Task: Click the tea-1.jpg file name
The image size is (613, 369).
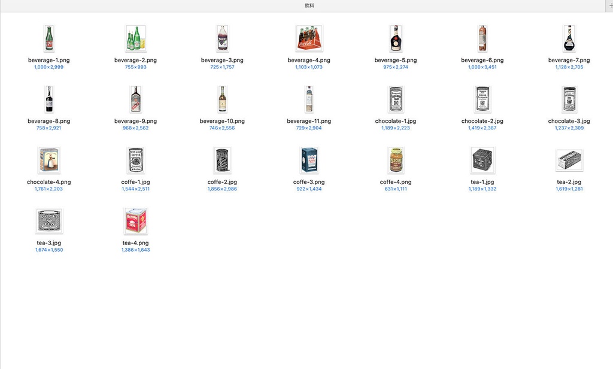Action: pos(482,182)
